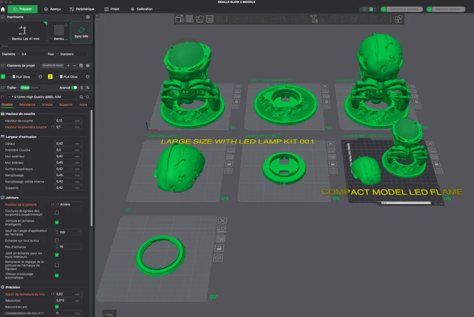Enable Coutures éloignées des surplombs checkbox
The image size is (474, 317).
57,212
